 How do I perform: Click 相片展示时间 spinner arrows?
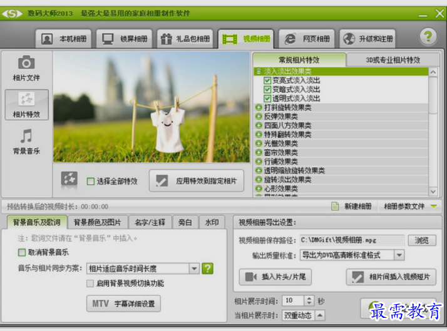pos(309,300)
